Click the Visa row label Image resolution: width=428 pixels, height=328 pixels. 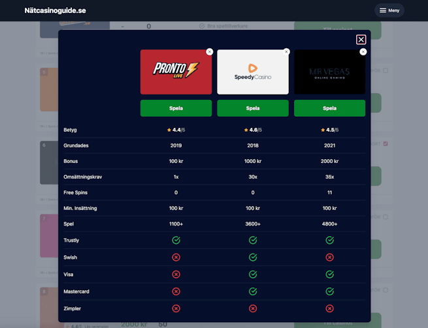click(x=68, y=275)
